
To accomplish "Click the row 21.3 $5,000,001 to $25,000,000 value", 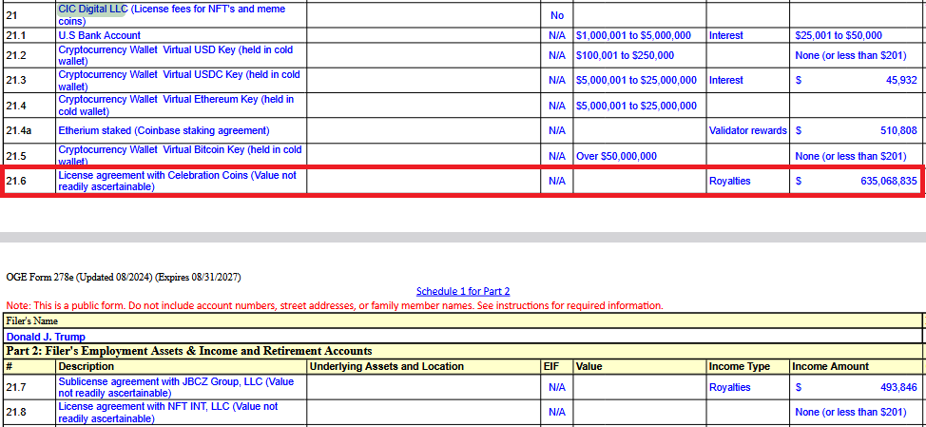I will (x=636, y=80).
